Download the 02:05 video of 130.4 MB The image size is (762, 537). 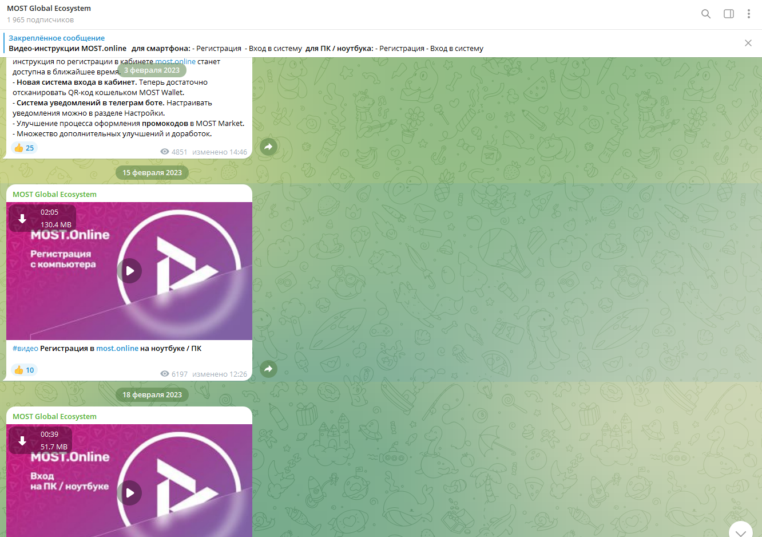pyautogui.click(x=22, y=218)
